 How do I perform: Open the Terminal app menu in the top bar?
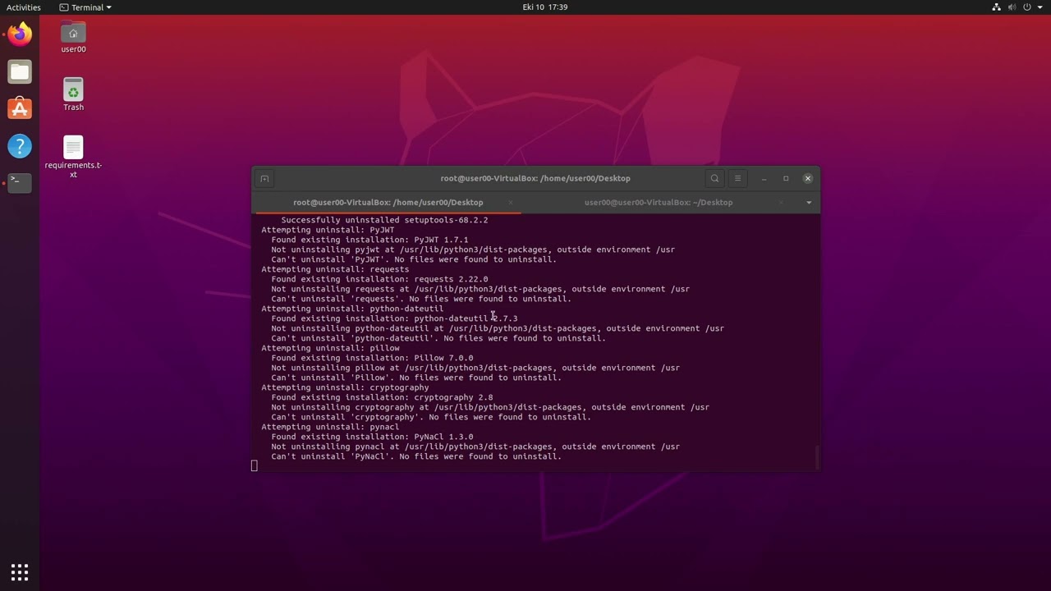pyautogui.click(x=85, y=7)
